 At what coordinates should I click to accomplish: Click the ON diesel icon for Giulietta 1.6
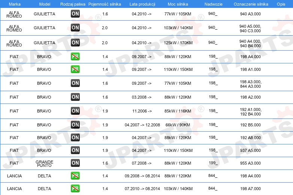click(75, 13)
